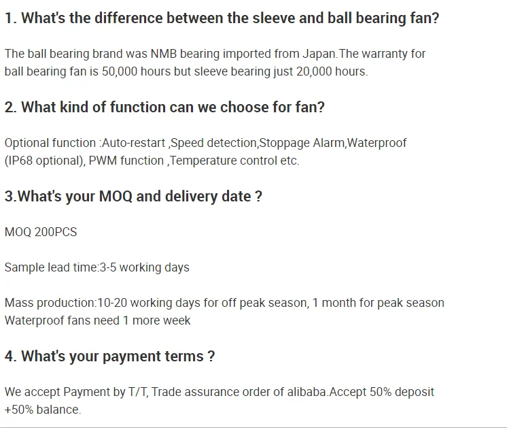Click the "Stoppage Alarm" text
The width and height of the screenshot is (507, 428).
pos(302,143)
